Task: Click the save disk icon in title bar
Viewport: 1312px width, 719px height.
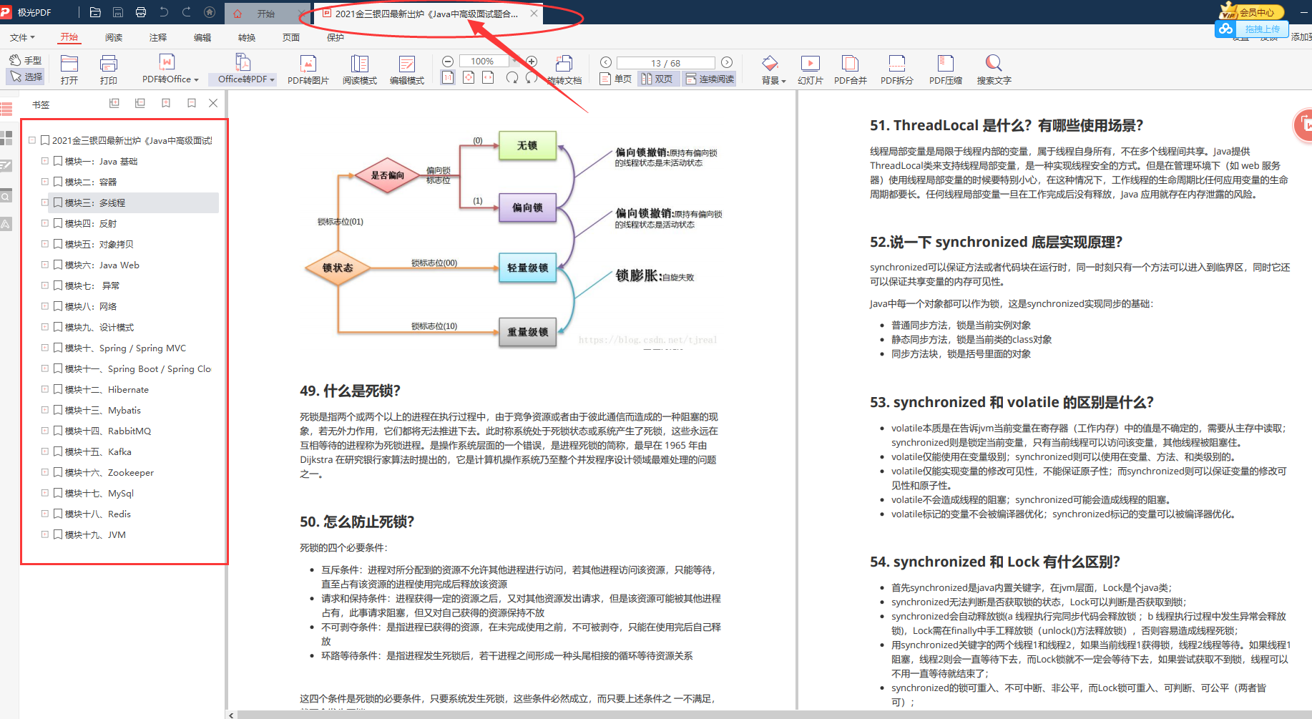Action: pyautogui.click(x=118, y=12)
